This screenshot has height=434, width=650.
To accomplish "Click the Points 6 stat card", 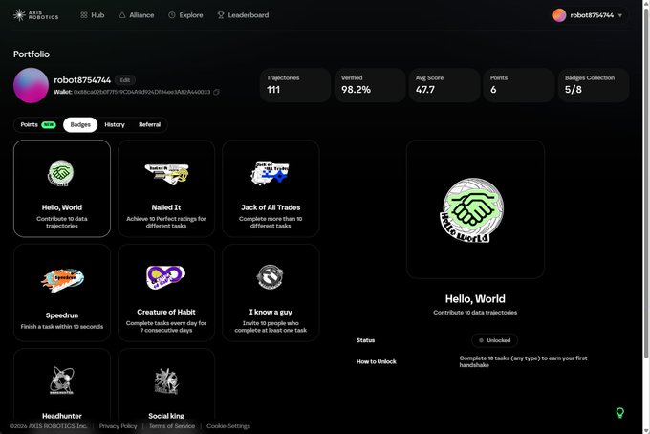I will [519, 85].
